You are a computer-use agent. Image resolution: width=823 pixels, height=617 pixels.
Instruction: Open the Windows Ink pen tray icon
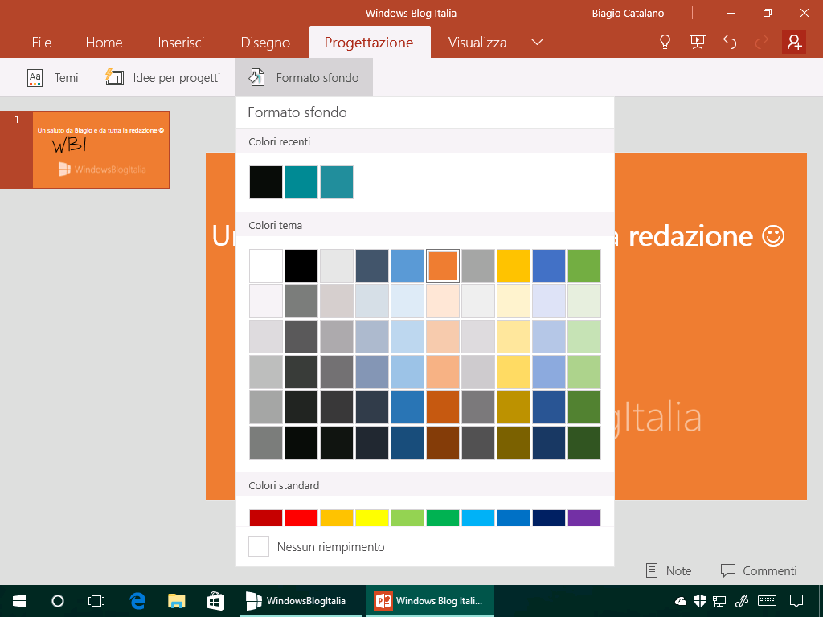coord(742,601)
